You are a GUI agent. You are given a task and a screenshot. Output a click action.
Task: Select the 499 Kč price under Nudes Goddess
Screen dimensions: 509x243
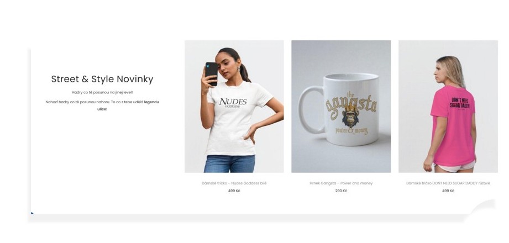234,191
